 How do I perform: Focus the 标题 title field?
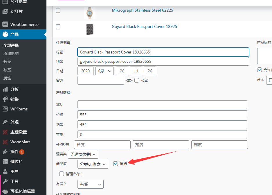[x=163, y=52]
